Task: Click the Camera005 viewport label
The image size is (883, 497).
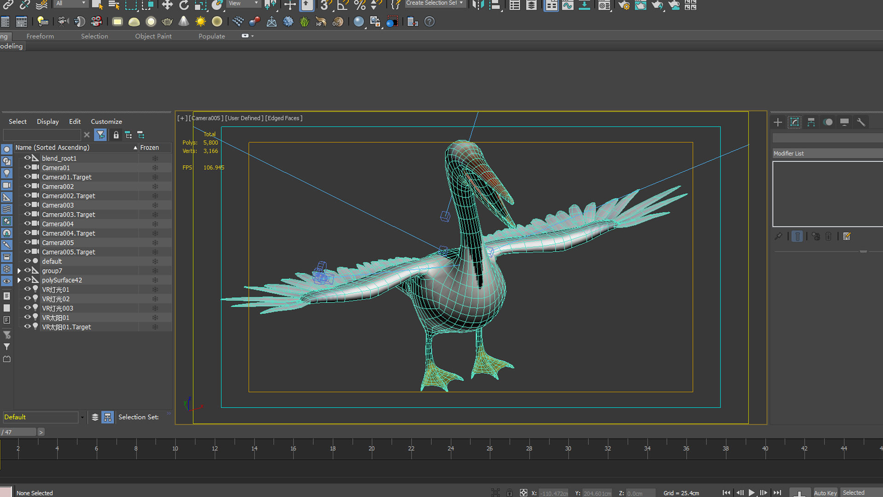Action: click(206, 118)
